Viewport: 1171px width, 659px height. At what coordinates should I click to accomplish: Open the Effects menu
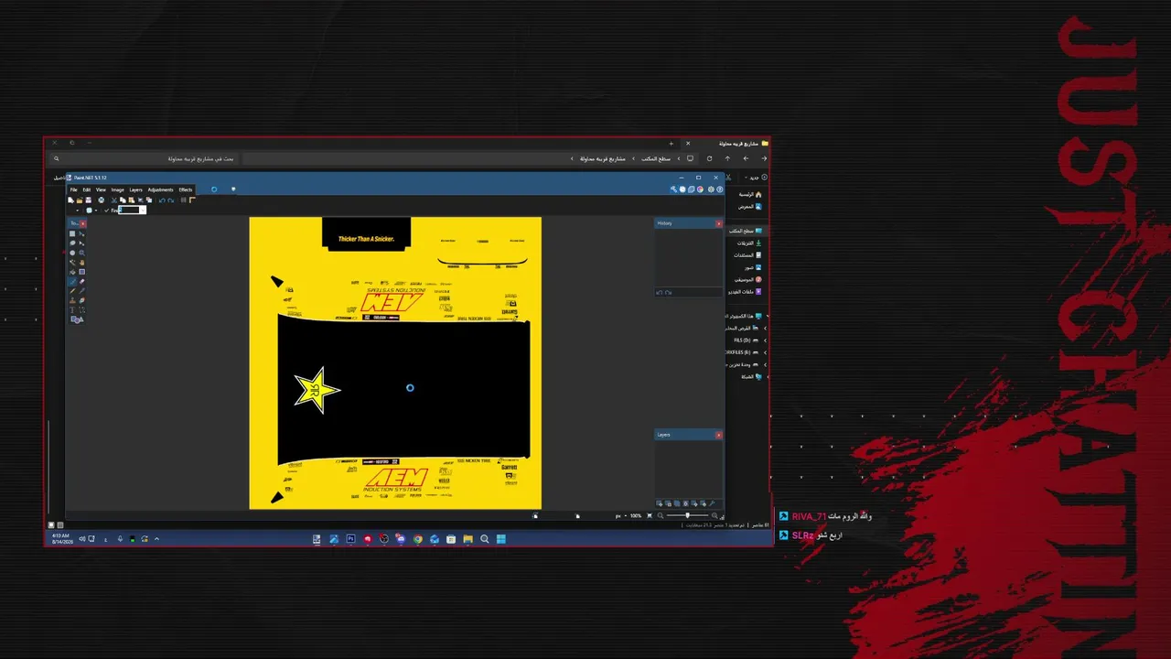(x=186, y=189)
